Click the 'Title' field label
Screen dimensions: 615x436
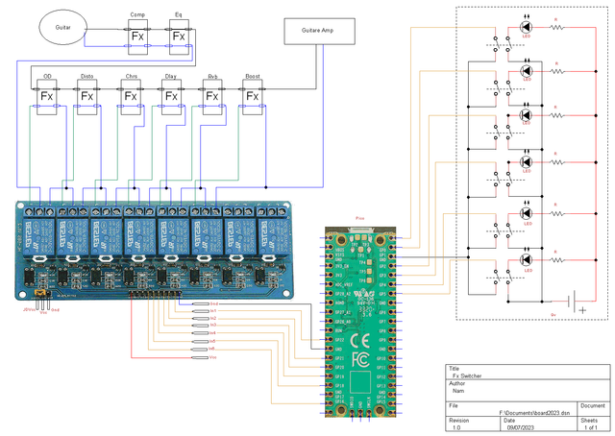point(454,369)
